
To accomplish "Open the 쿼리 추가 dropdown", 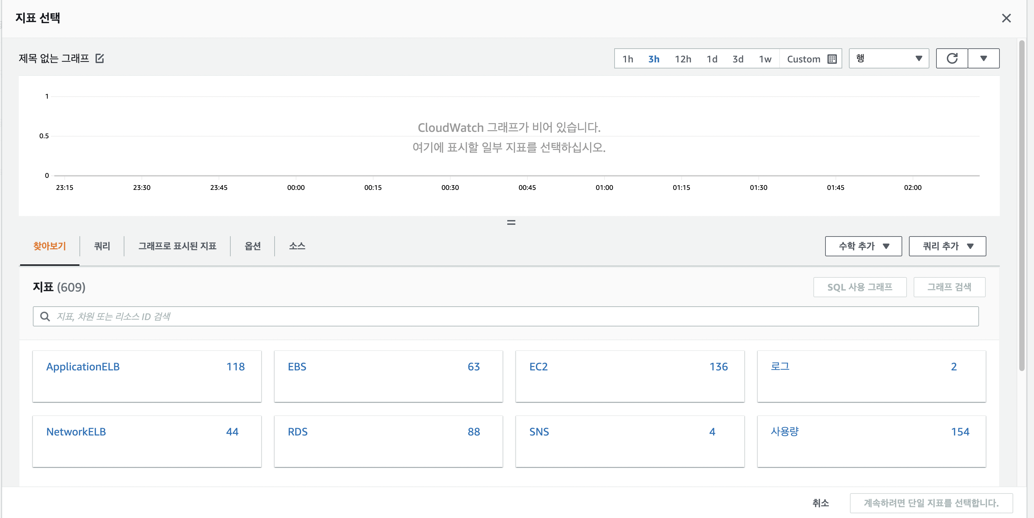I will [947, 246].
